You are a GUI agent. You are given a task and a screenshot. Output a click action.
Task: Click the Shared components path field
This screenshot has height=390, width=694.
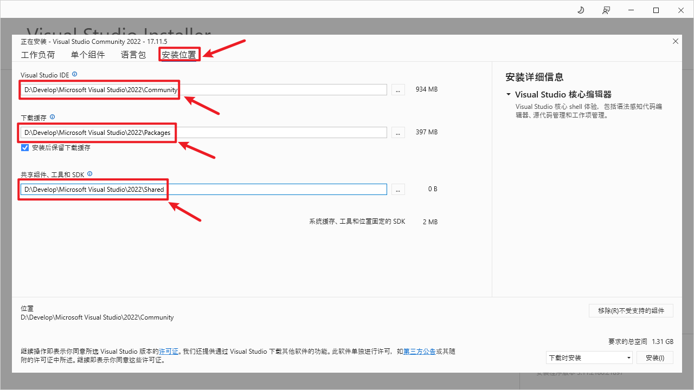(x=204, y=189)
